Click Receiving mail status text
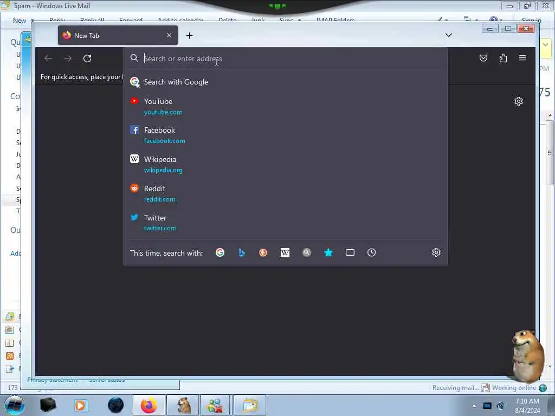The height and width of the screenshot is (416, 555). pyautogui.click(x=455, y=388)
